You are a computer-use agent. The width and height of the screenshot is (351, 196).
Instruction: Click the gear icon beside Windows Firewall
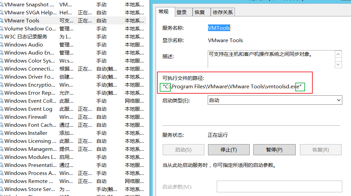click(2, 117)
